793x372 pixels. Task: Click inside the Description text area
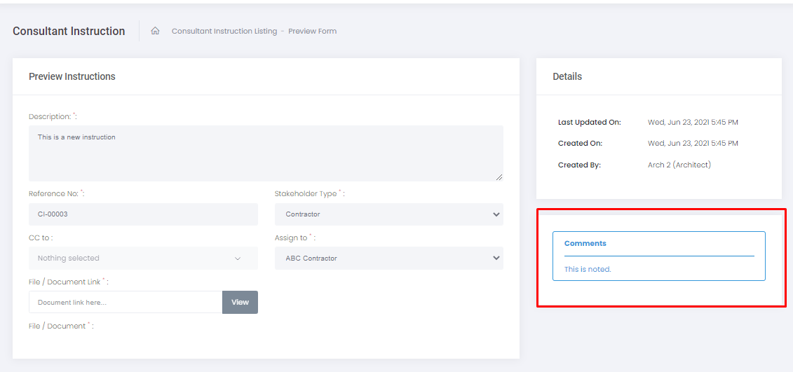pyautogui.click(x=265, y=154)
